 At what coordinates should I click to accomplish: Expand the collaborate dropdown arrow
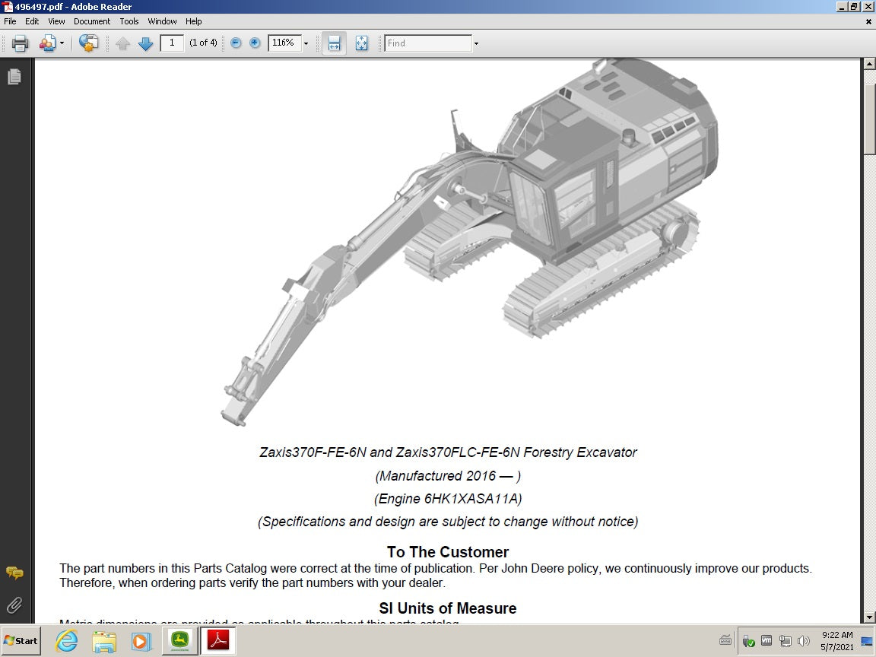click(x=62, y=43)
